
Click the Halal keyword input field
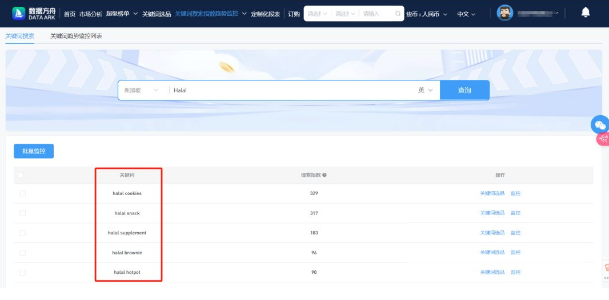(286, 90)
